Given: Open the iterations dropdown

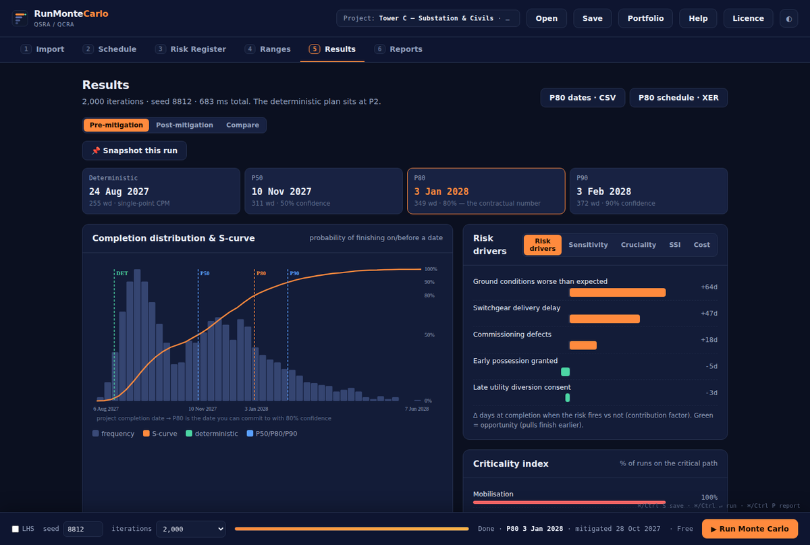Looking at the screenshot, I should (190, 529).
